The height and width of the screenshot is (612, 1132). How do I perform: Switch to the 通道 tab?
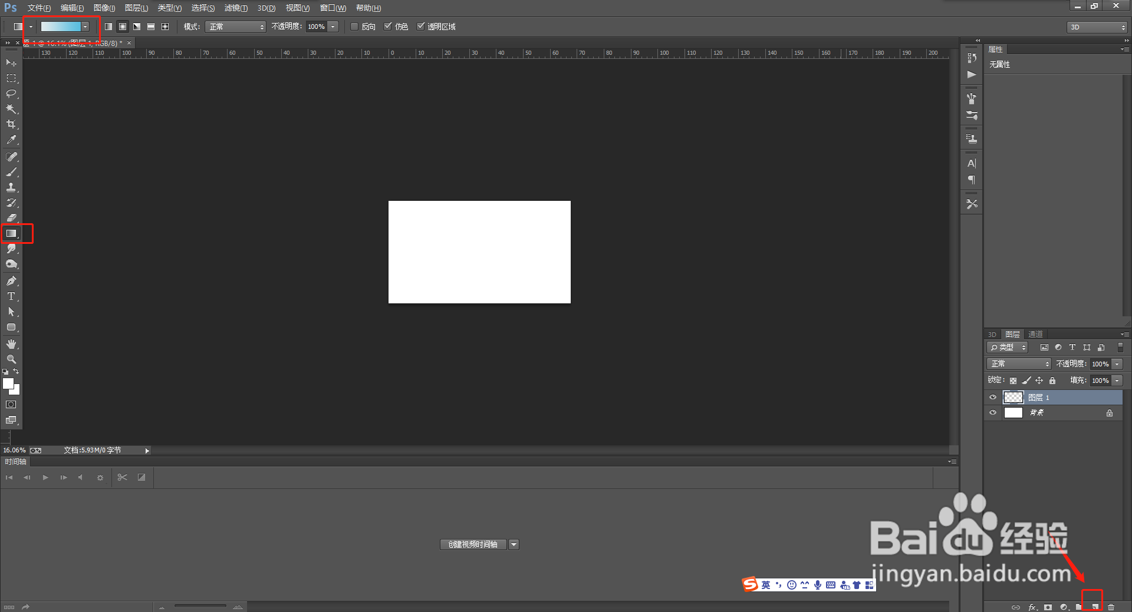point(1036,334)
